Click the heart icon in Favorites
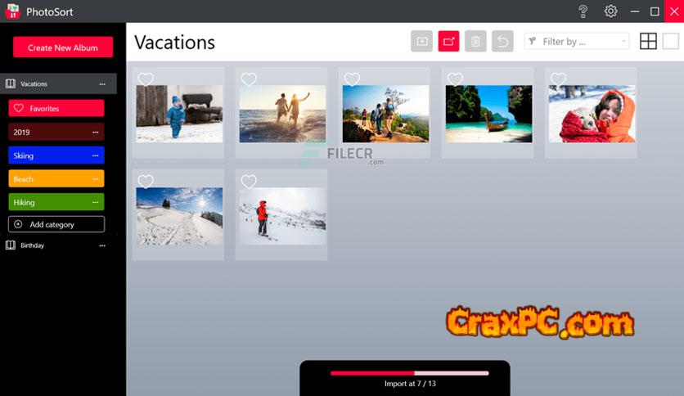684x396 pixels. 18,108
